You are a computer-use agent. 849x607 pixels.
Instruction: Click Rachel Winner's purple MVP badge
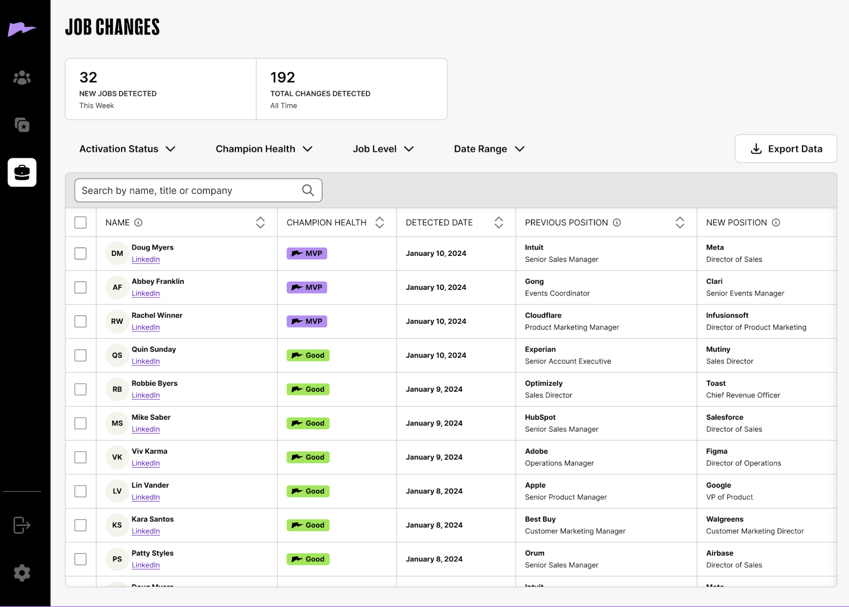(307, 321)
